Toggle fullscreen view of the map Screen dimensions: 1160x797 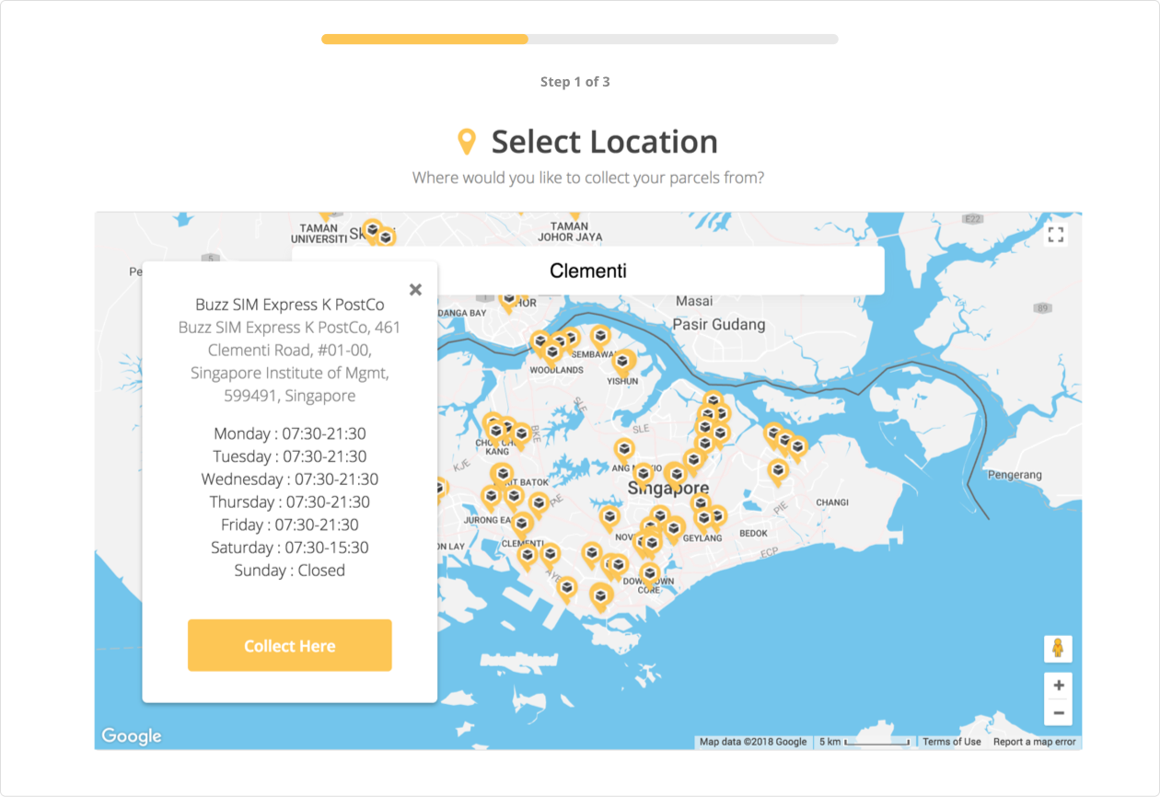pos(1056,235)
